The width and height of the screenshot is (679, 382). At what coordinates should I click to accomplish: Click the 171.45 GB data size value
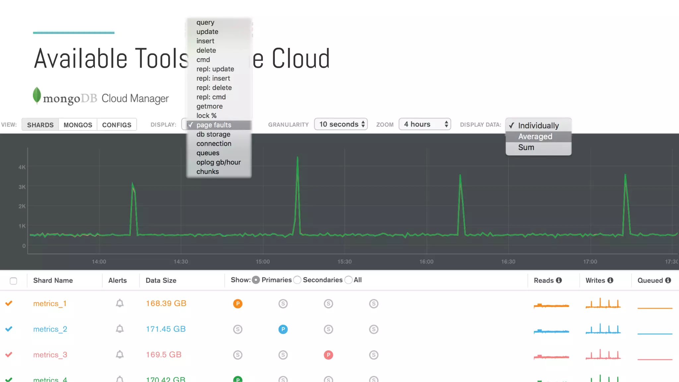click(x=166, y=329)
